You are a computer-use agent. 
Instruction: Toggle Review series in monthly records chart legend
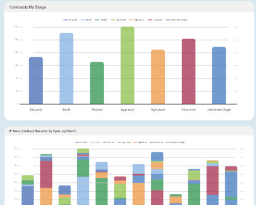108,143
